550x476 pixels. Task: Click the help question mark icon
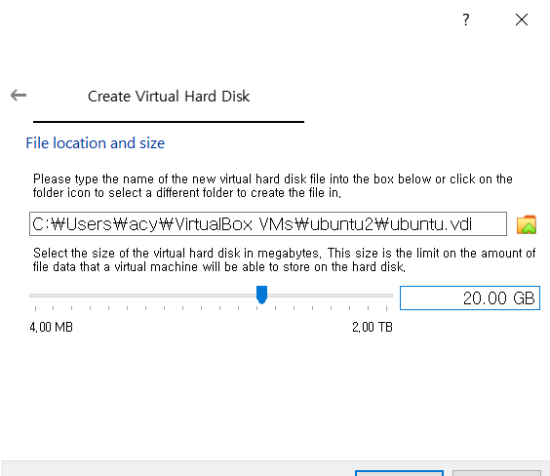[465, 20]
